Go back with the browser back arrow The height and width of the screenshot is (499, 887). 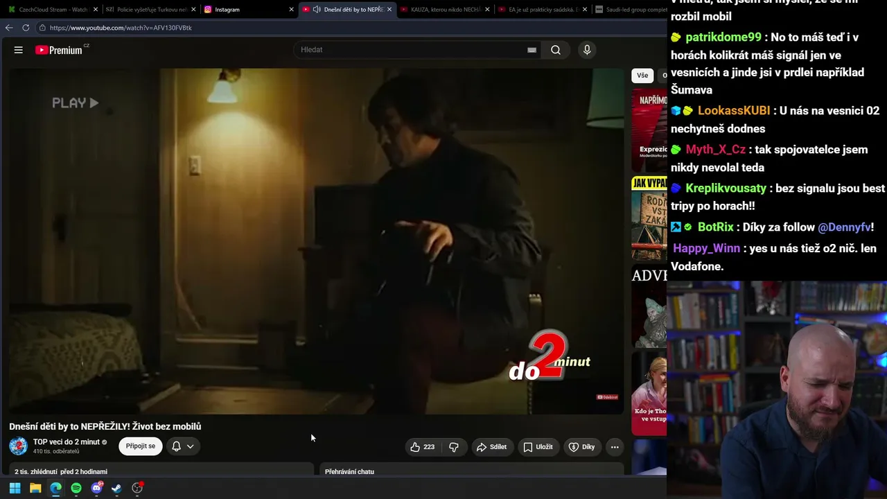coord(9,28)
